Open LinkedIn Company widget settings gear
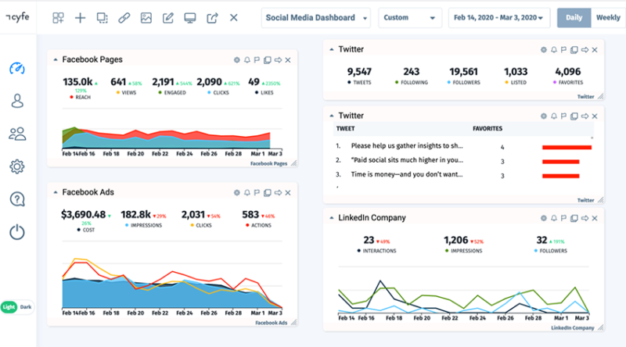The height and width of the screenshot is (347, 626). point(543,218)
